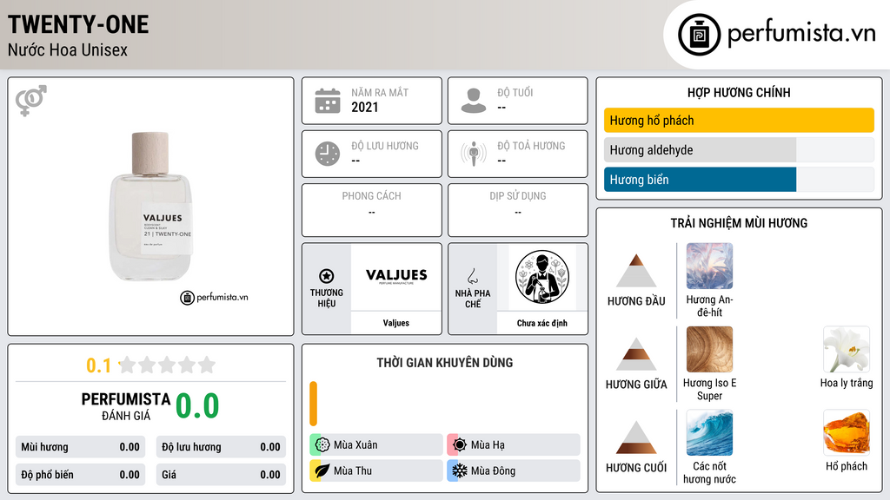Click the Chưa xác định perfumer label
Viewport: 890px width, 500px height.
pos(542,323)
